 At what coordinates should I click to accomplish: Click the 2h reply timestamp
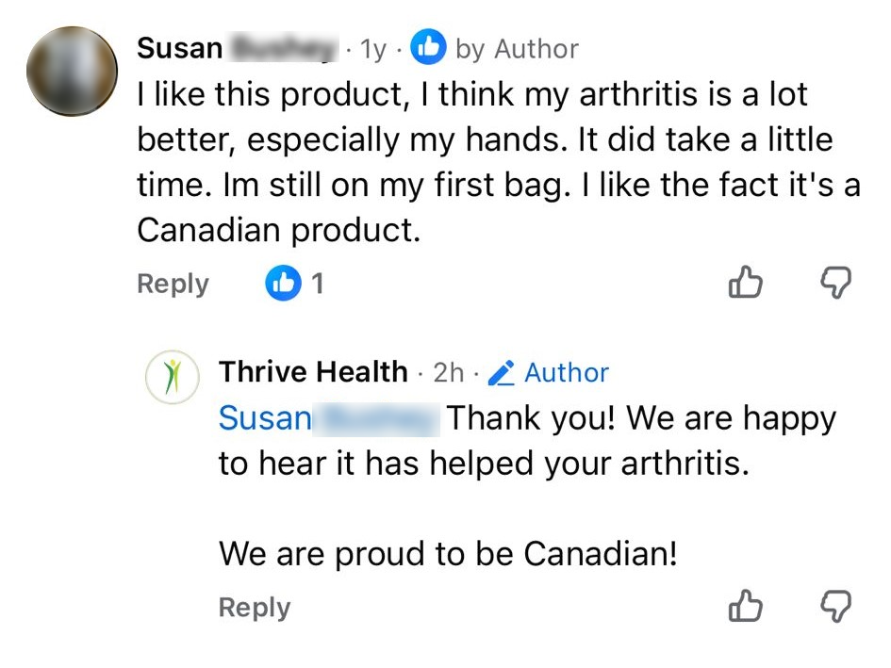(448, 373)
